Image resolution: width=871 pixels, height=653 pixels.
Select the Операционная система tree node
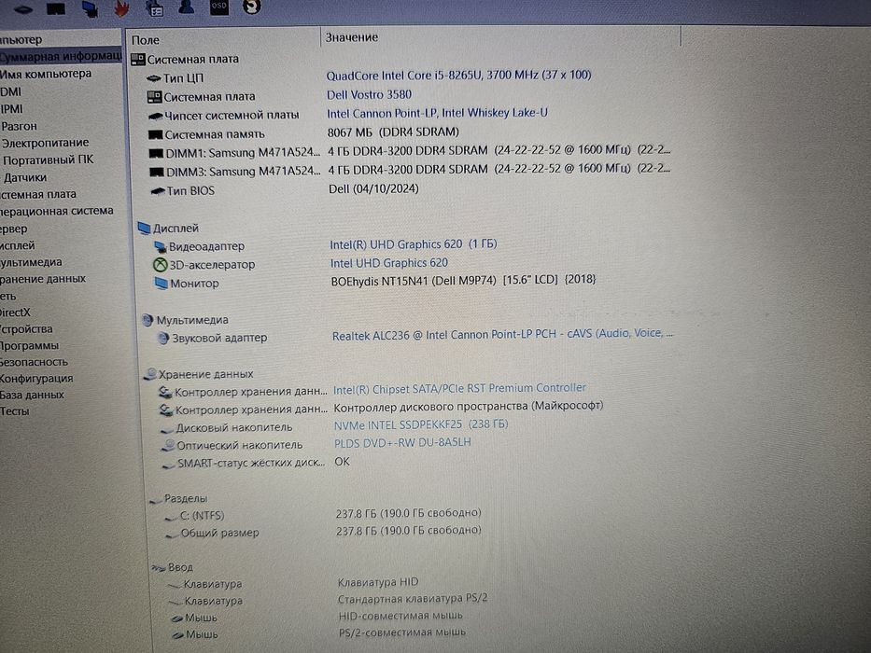point(57,211)
